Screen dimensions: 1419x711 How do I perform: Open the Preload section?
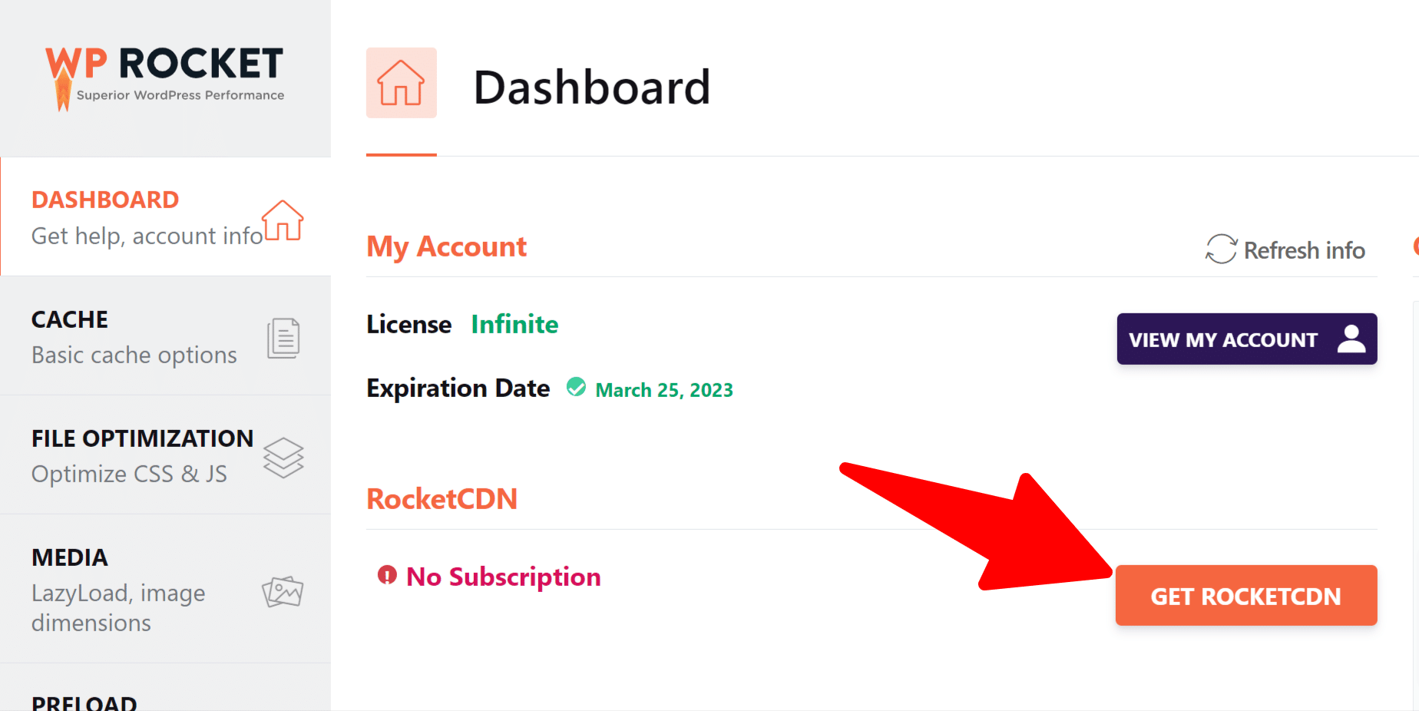[x=84, y=700]
